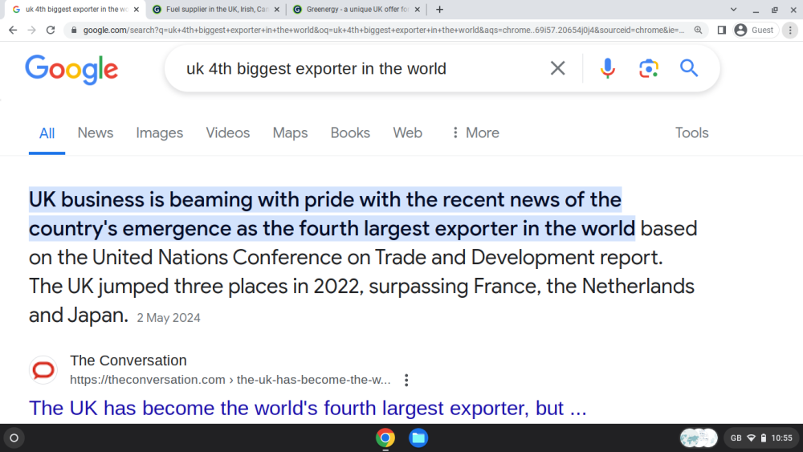
Task: Click The Conversation site name
Action: click(128, 360)
